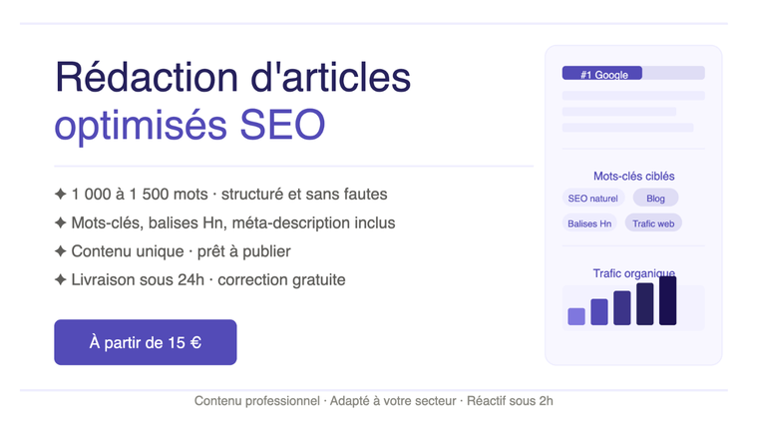Click the sparkle icon beside "Contenu unique"
The image size is (758, 426).
click(x=61, y=251)
